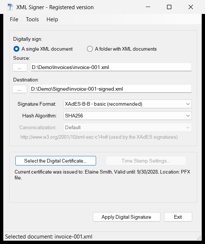The height and width of the screenshot is (244, 205).
Task: Open the File menu
Action: 14,19
